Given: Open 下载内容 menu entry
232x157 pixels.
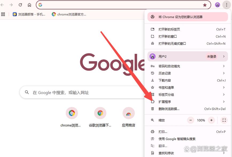Looking at the screenshot, I should tap(188, 80).
